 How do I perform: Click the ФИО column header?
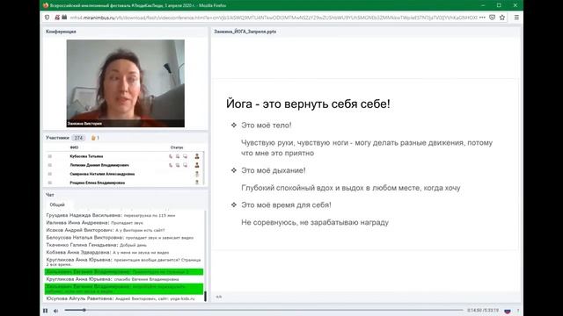point(74,147)
